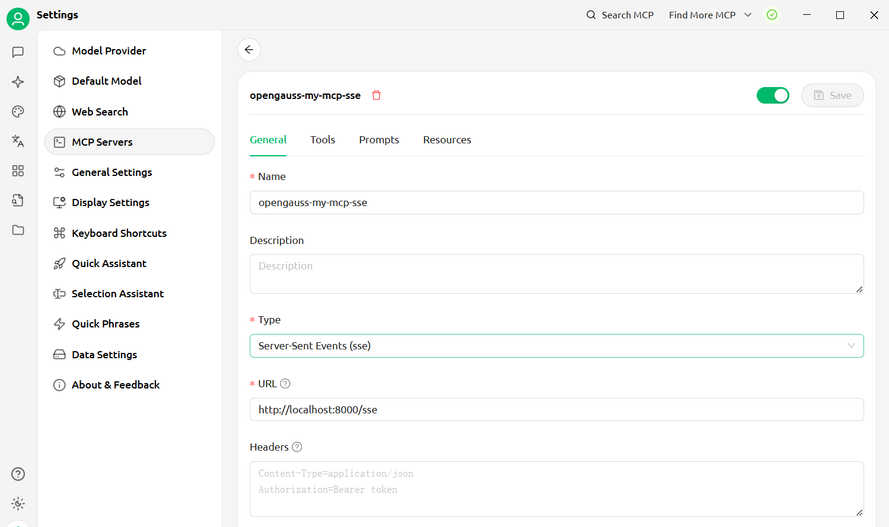This screenshot has width=889, height=527.
Task: Open the Type dropdown Server-Sent Events
Action: click(556, 346)
